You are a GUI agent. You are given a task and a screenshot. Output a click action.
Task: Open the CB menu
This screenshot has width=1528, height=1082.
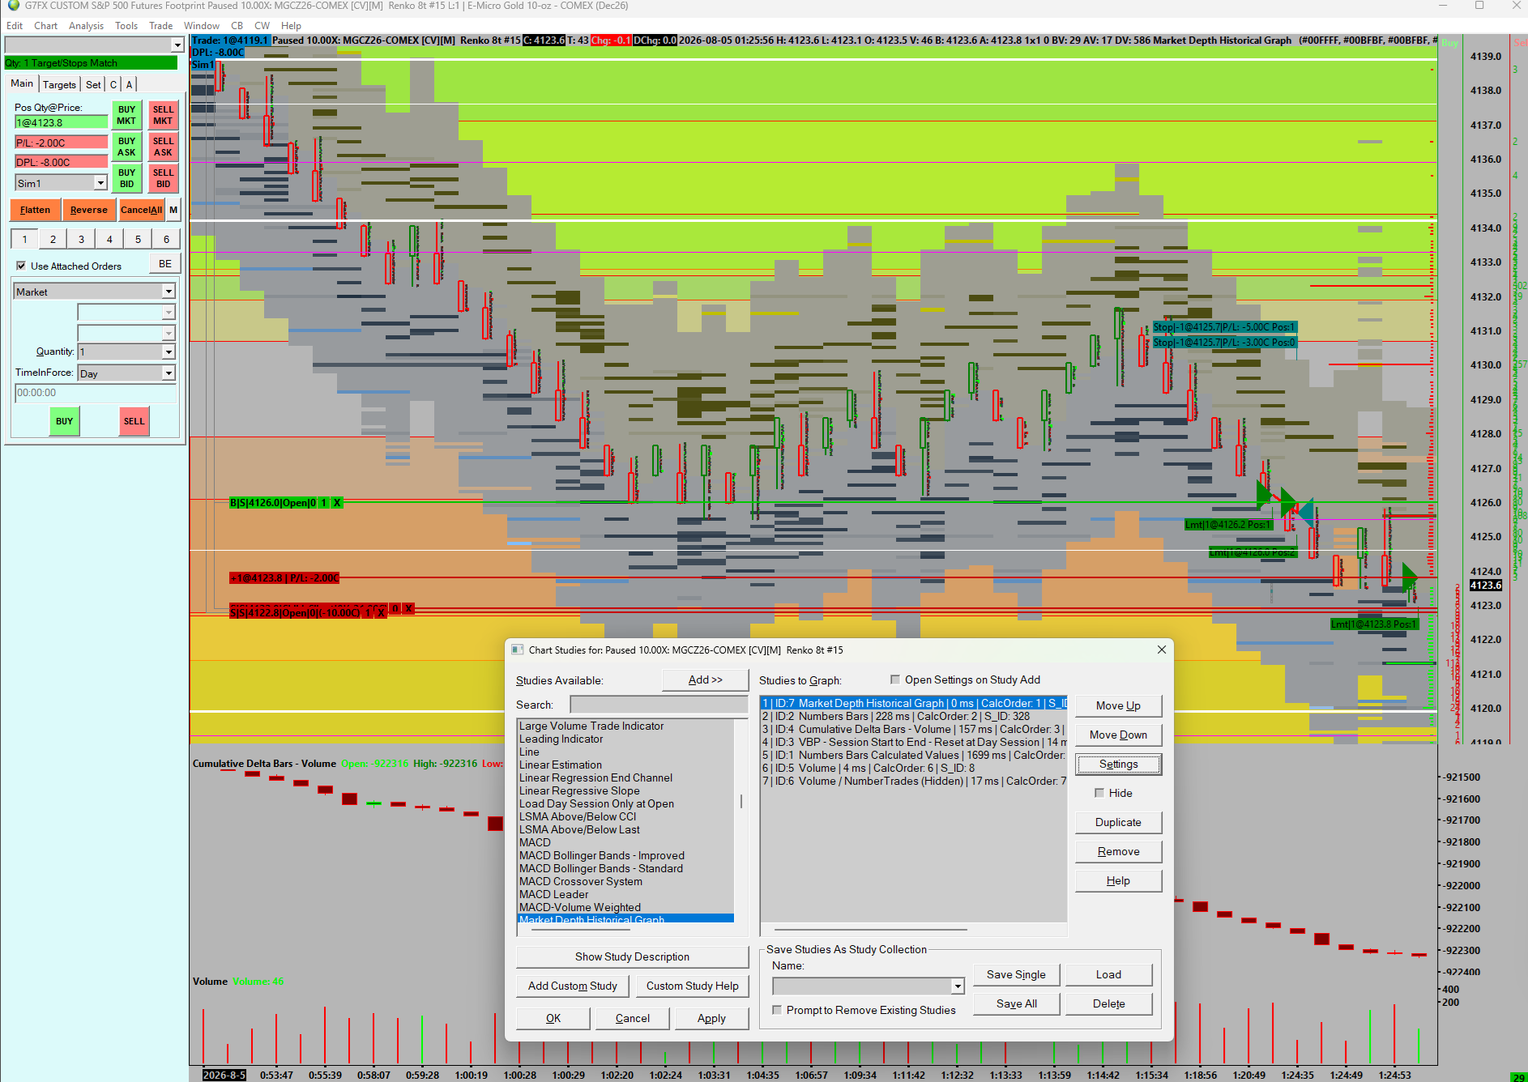(x=237, y=25)
